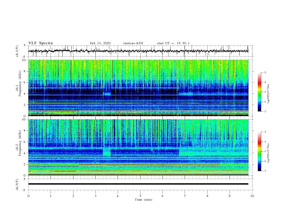Screen dimensions: 284x220
Task: Click the log(PSD) label beside ch.1 colorbar
Action: coord(268,94)
